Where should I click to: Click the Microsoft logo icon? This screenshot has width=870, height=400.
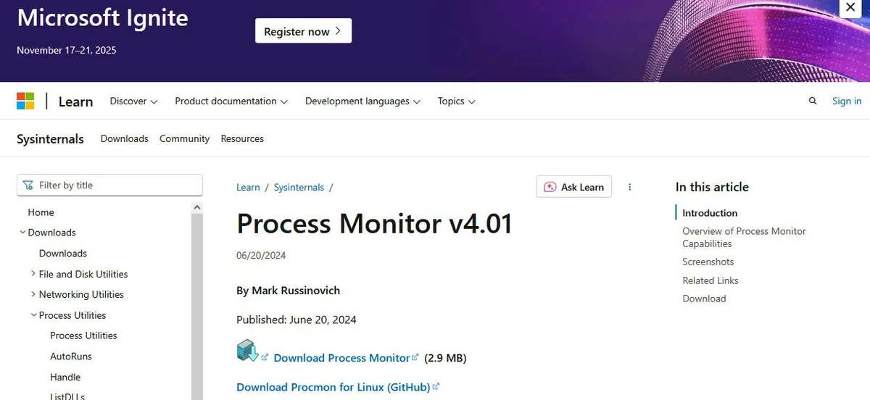pos(25,101)
